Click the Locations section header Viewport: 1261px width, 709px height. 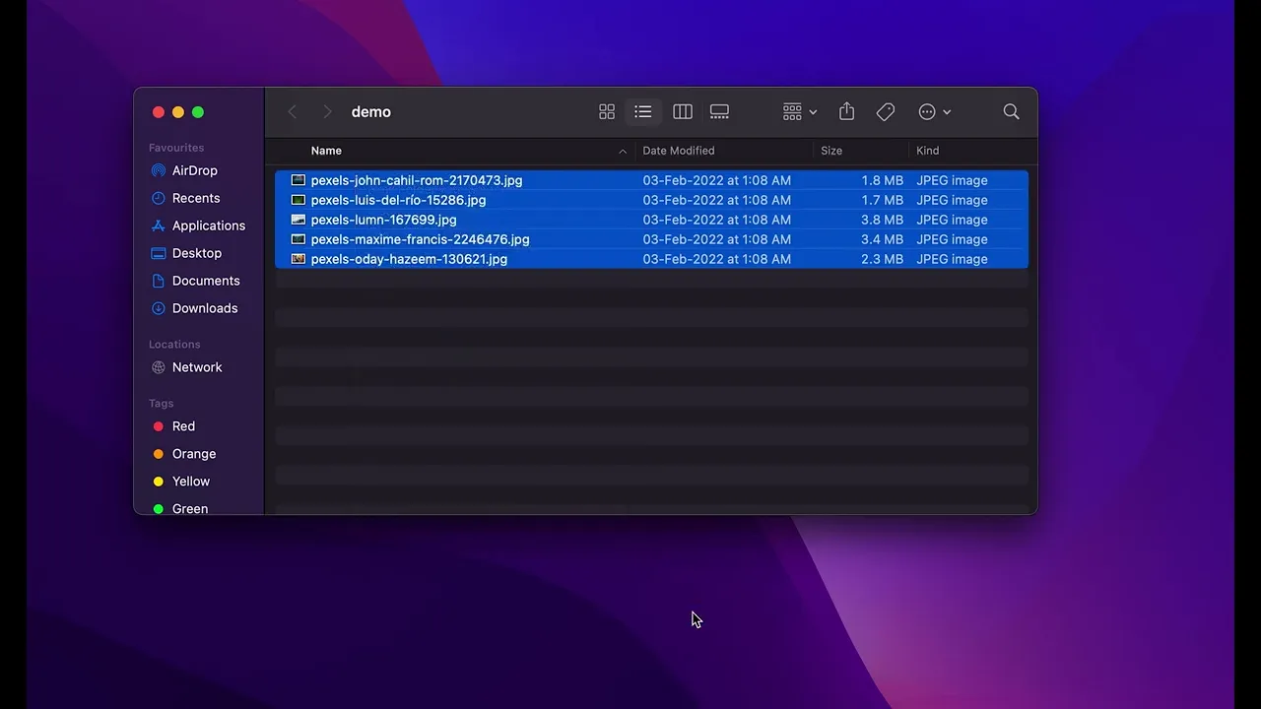pyautogui.click(x=174, y=345)
